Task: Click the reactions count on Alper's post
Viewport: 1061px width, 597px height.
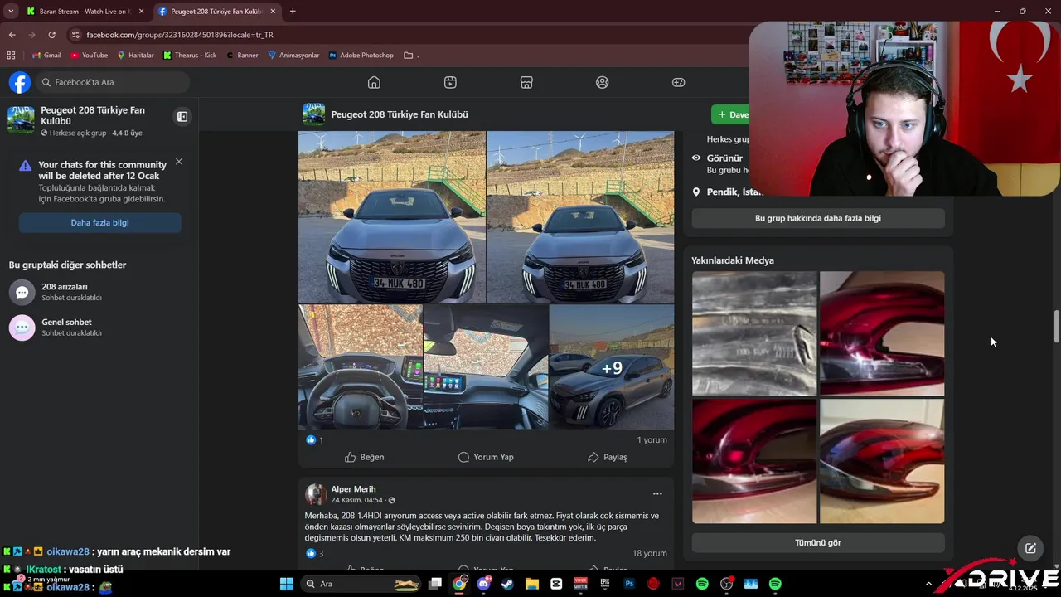Action: pyautogui.click(x=315, y=553)
